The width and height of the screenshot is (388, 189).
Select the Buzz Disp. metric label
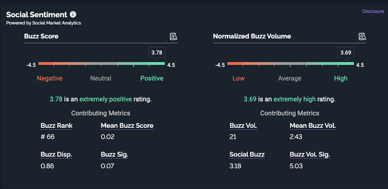click(56, 154)
